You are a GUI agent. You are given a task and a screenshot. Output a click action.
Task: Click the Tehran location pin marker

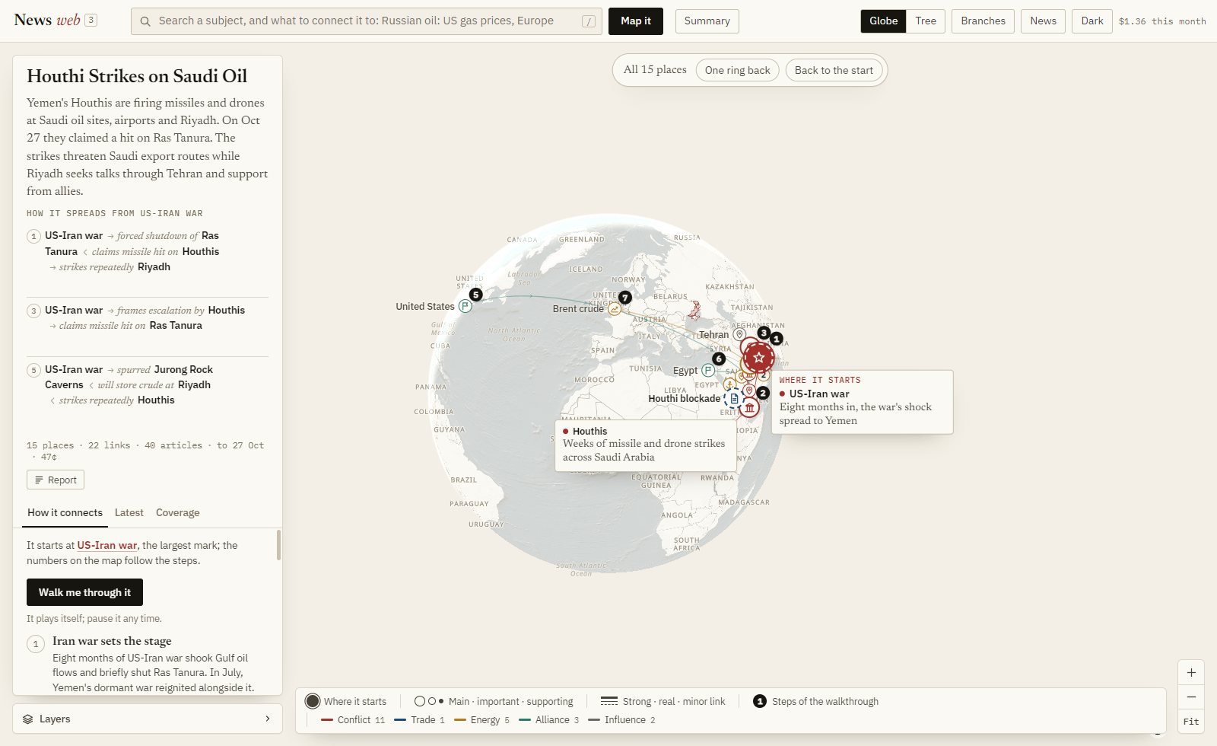739,334
